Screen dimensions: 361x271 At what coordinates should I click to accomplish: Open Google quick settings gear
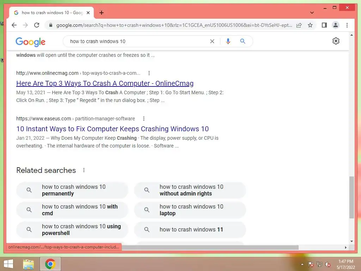tap(336, 41)
